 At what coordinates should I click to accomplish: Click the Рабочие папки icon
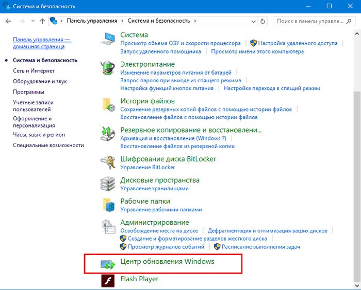click(108, 205)
